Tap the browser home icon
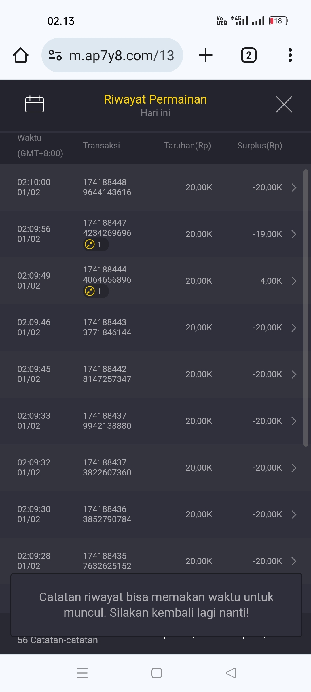This screenshot has height=692, width=311. [x=21, y=55]
